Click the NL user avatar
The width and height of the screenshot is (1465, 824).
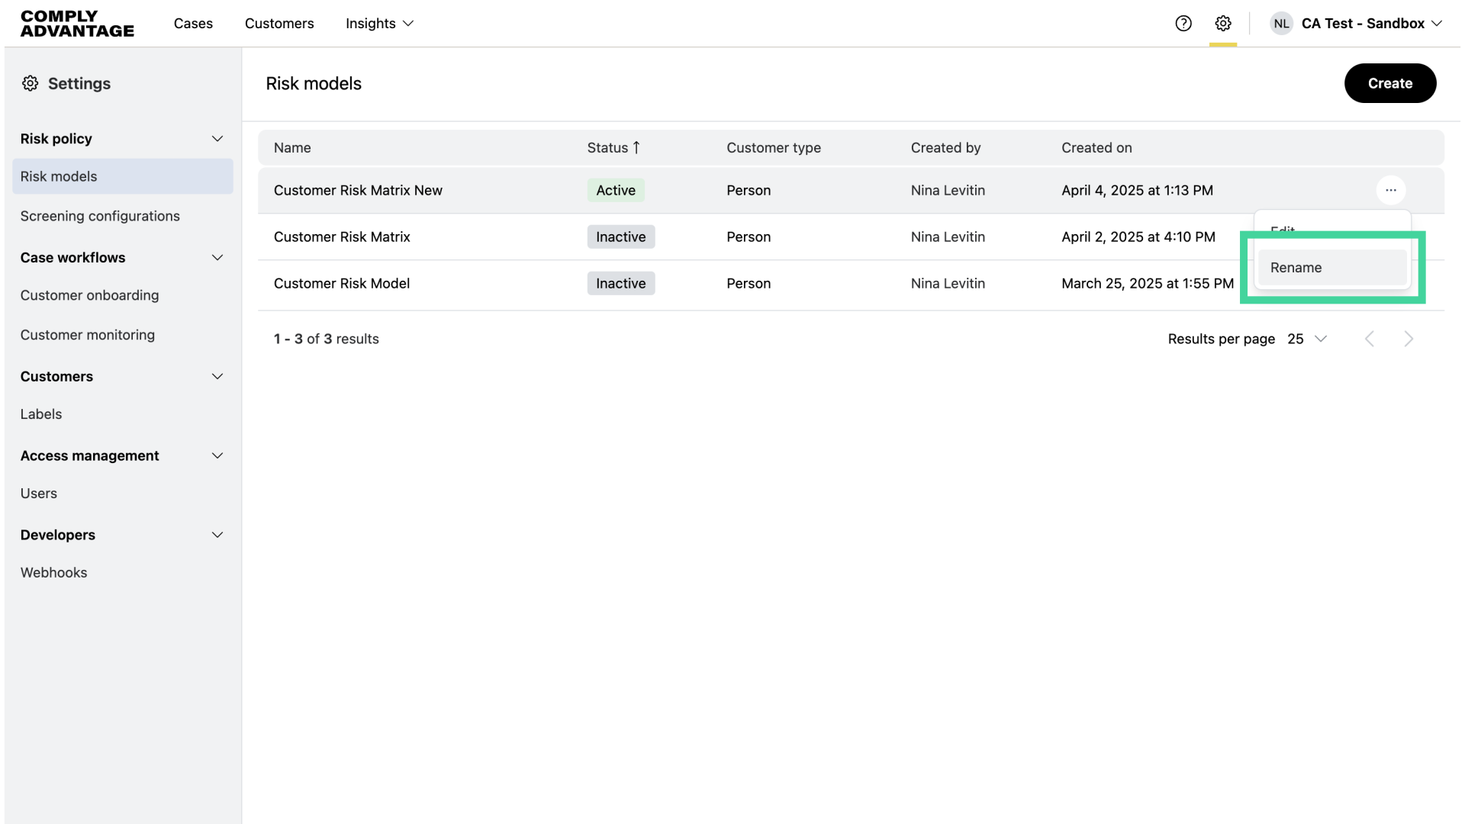(x=1281, y=24)
